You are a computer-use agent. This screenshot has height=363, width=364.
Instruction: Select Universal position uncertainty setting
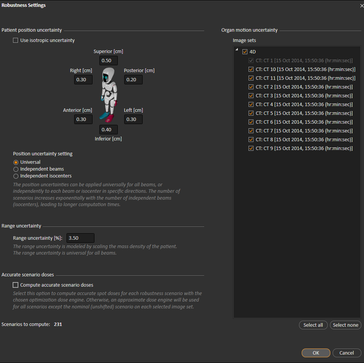pyautogui.click(x=16, y=162)
